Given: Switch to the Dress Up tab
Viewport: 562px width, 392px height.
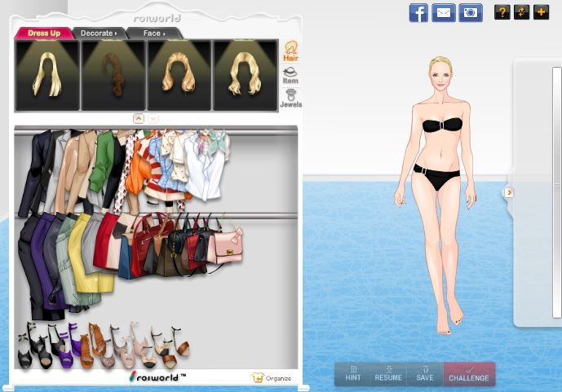Looking at the screenshot, I should click(x=43, y=33).
